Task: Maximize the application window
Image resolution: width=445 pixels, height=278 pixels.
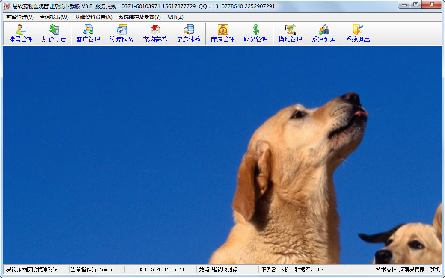Action: [x=415, y=5]
